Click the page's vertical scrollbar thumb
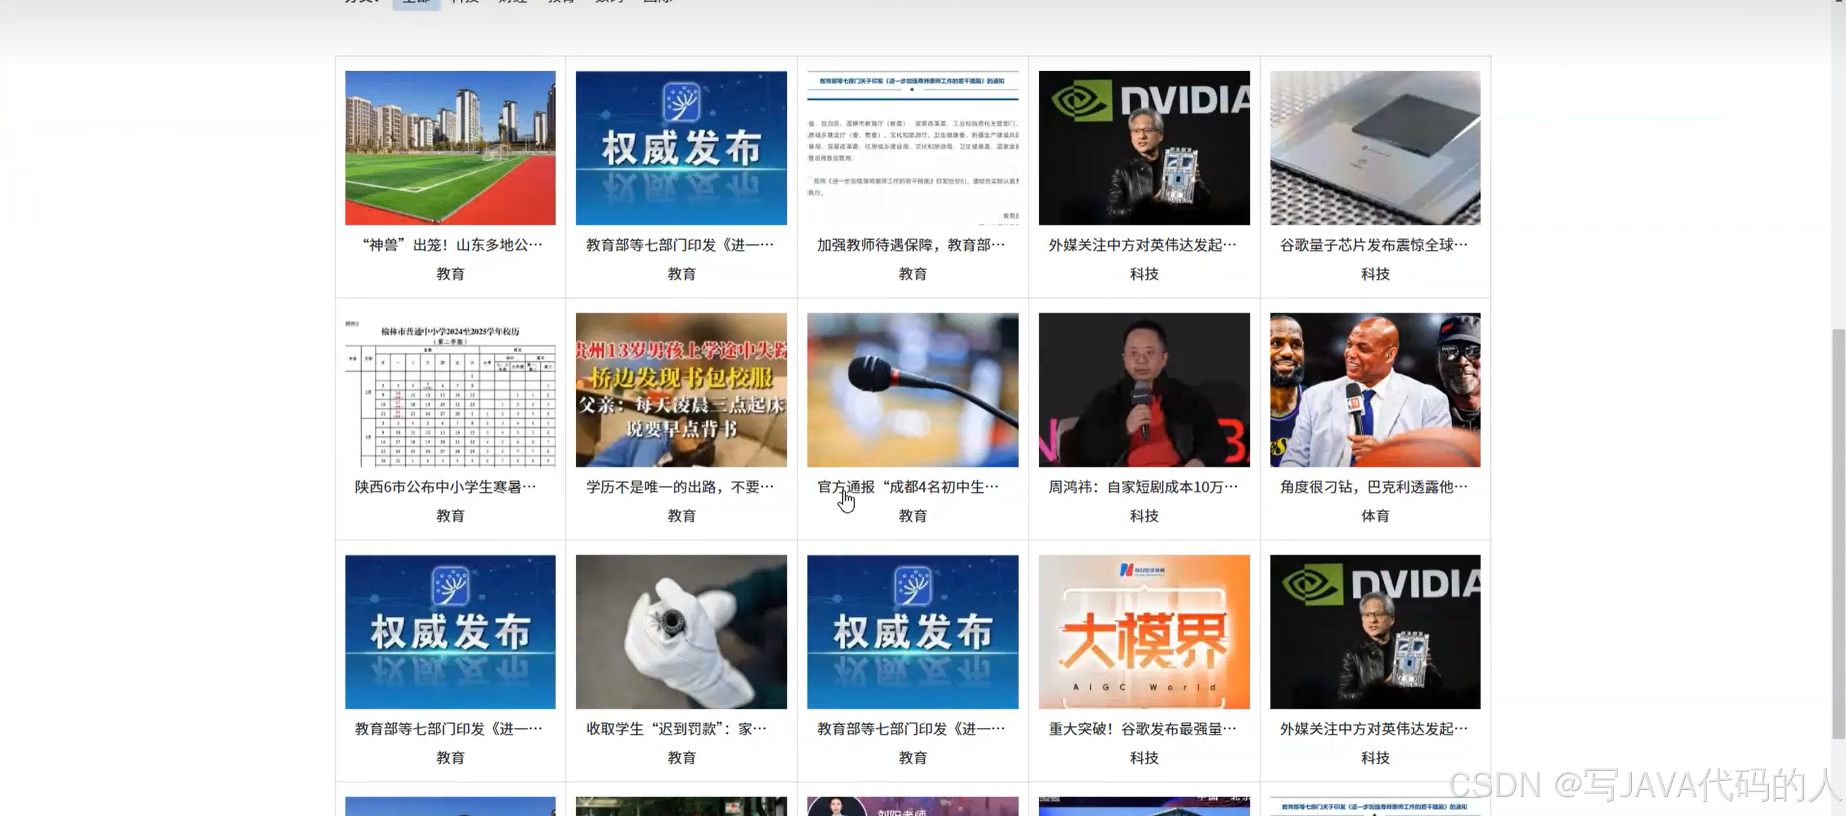1846x816 pixels. 1838,533
